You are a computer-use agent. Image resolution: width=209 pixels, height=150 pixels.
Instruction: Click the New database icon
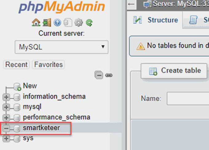[x=18, y=87]
